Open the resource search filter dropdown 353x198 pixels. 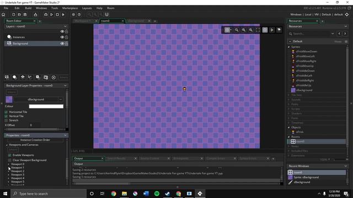(x=333, y=34)
